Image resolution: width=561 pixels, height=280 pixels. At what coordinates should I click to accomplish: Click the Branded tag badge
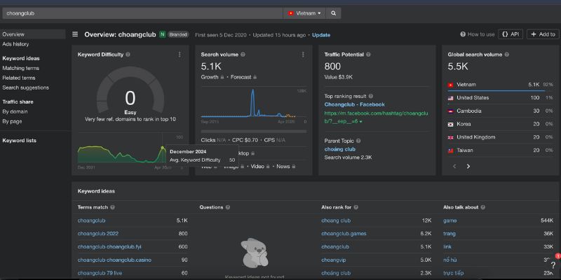(178, 34)
